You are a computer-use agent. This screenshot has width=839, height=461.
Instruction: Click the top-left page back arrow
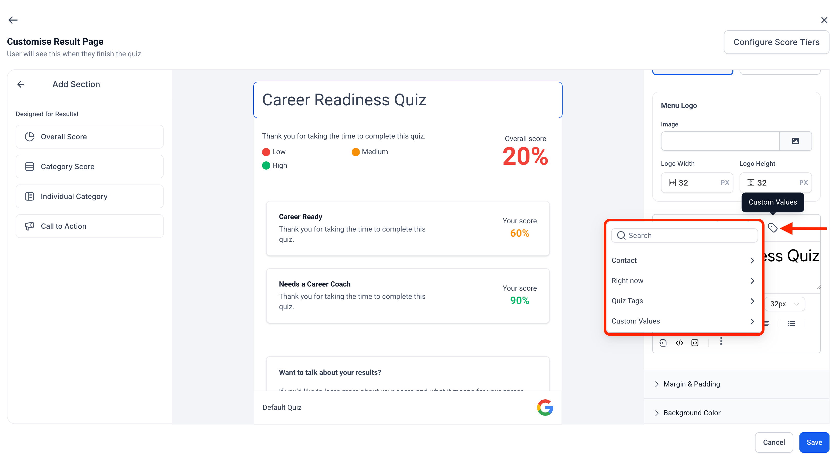point(13,20)
